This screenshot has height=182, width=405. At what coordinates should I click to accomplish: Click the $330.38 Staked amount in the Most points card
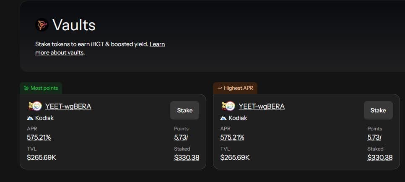coord(187,158)
